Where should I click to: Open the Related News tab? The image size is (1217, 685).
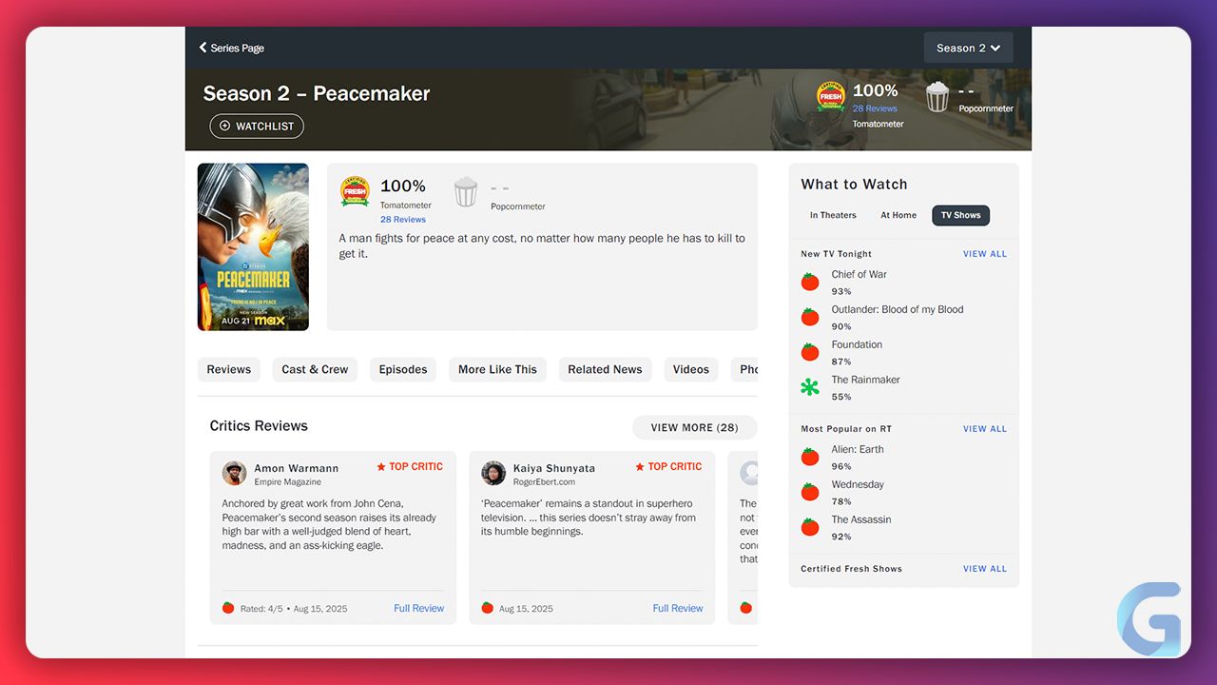pyautogui.click(x=605, y=369)
